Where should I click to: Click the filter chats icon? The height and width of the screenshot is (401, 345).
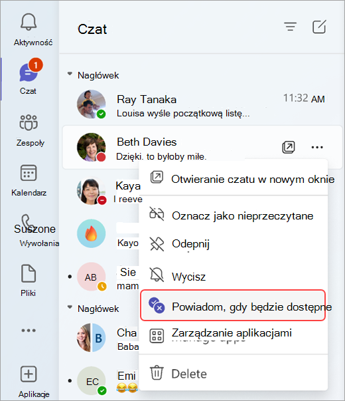pos(291,27)
